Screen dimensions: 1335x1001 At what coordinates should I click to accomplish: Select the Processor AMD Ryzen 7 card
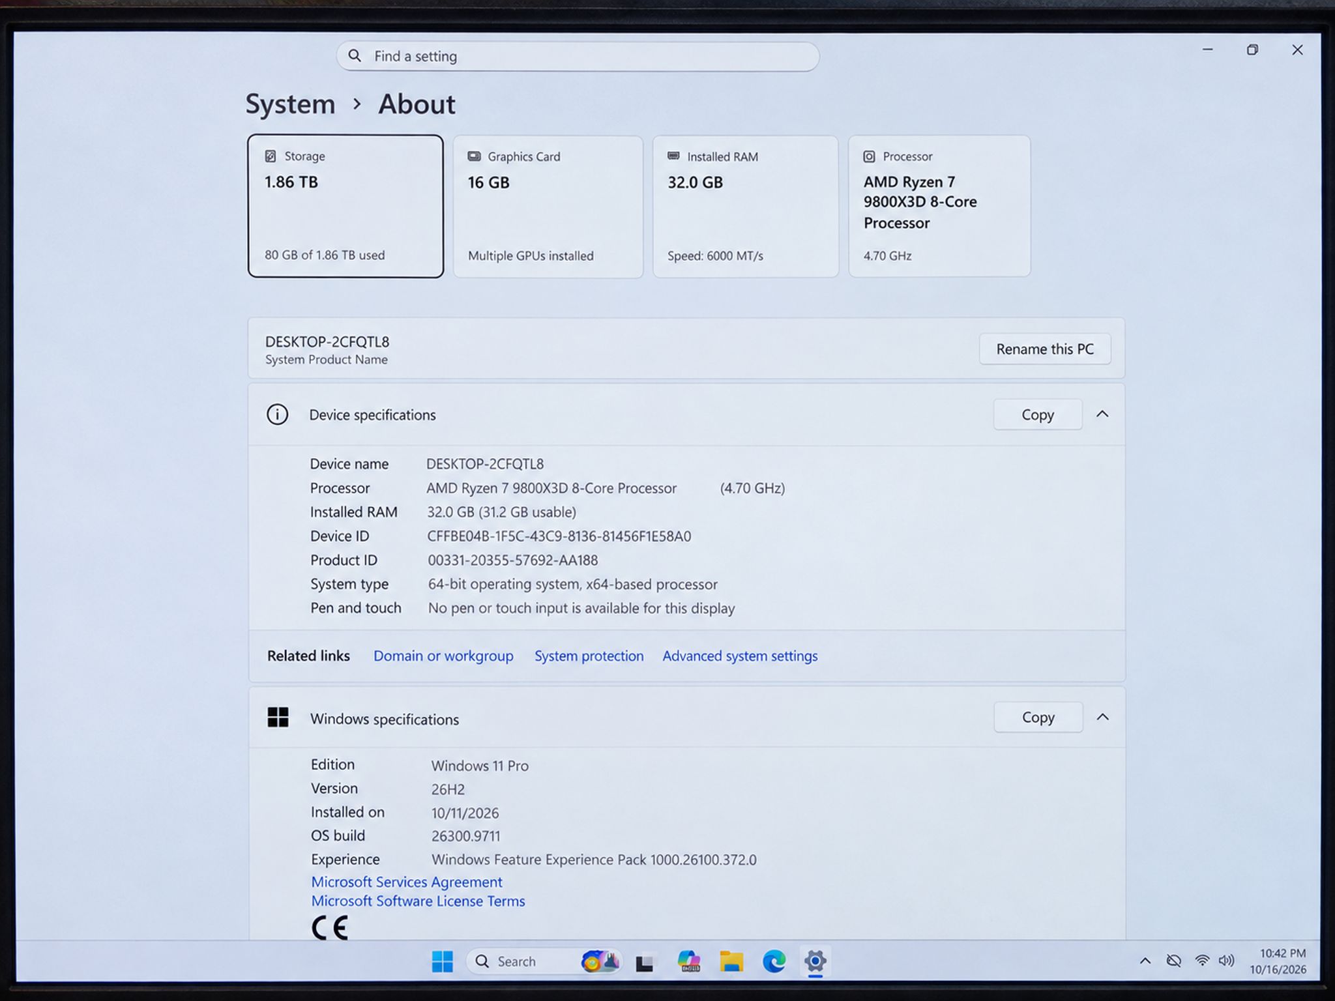[939, 206]
